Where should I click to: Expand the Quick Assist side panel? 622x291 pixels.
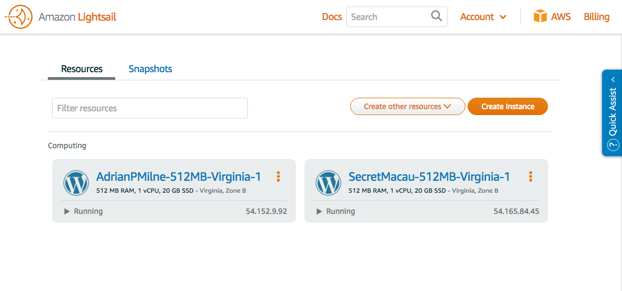[613, 79]
